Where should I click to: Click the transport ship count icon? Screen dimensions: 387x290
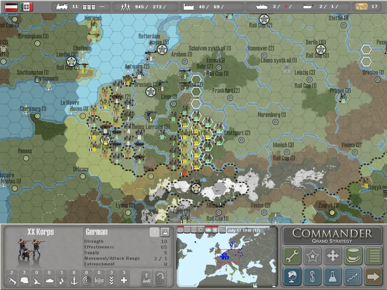click(308, 7)
